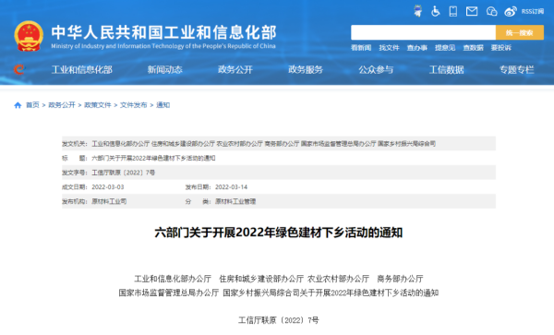Viewport: 554px width, 335px height.
Task: Open the 公众参与 navigation menu
Action: pyautogui.click(x=376, y=69)
